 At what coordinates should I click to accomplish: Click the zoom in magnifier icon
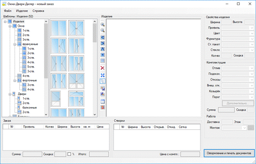pyautogui.click(x=102, y=25)
